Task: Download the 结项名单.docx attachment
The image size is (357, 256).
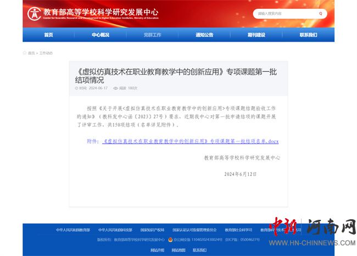Action: click(190, 141)
